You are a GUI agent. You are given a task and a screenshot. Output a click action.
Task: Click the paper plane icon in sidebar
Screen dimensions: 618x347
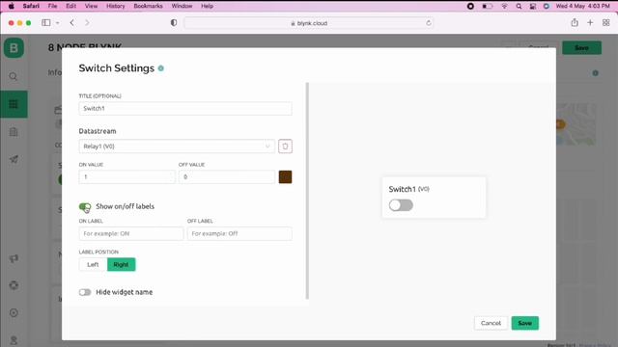click(14, 159)
